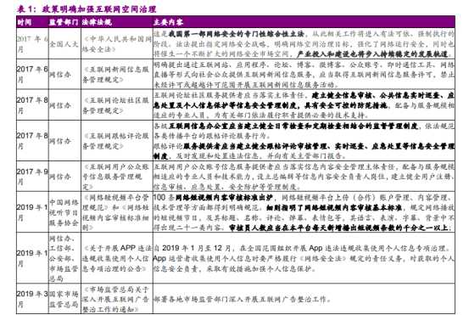Select the 主要内容 column header

tap(168, 22)
